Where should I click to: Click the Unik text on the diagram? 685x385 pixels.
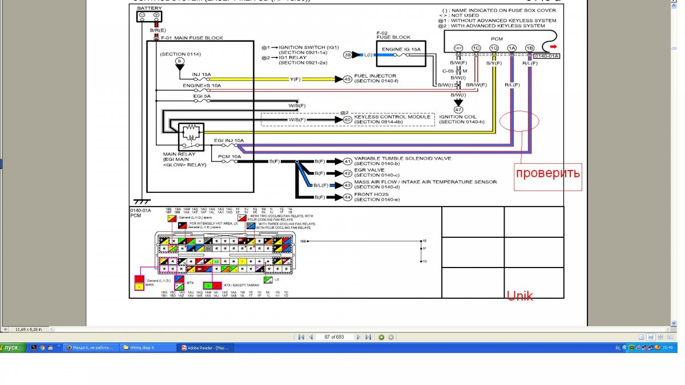[519, 295]
